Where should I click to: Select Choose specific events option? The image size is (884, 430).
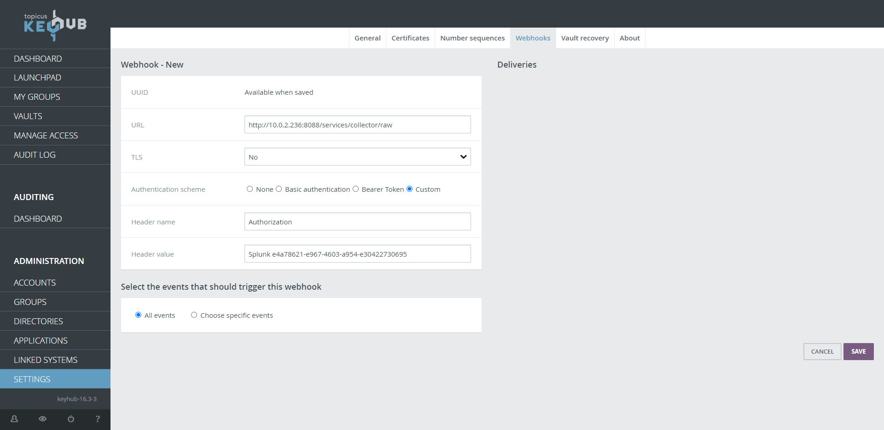coord(194,315)
